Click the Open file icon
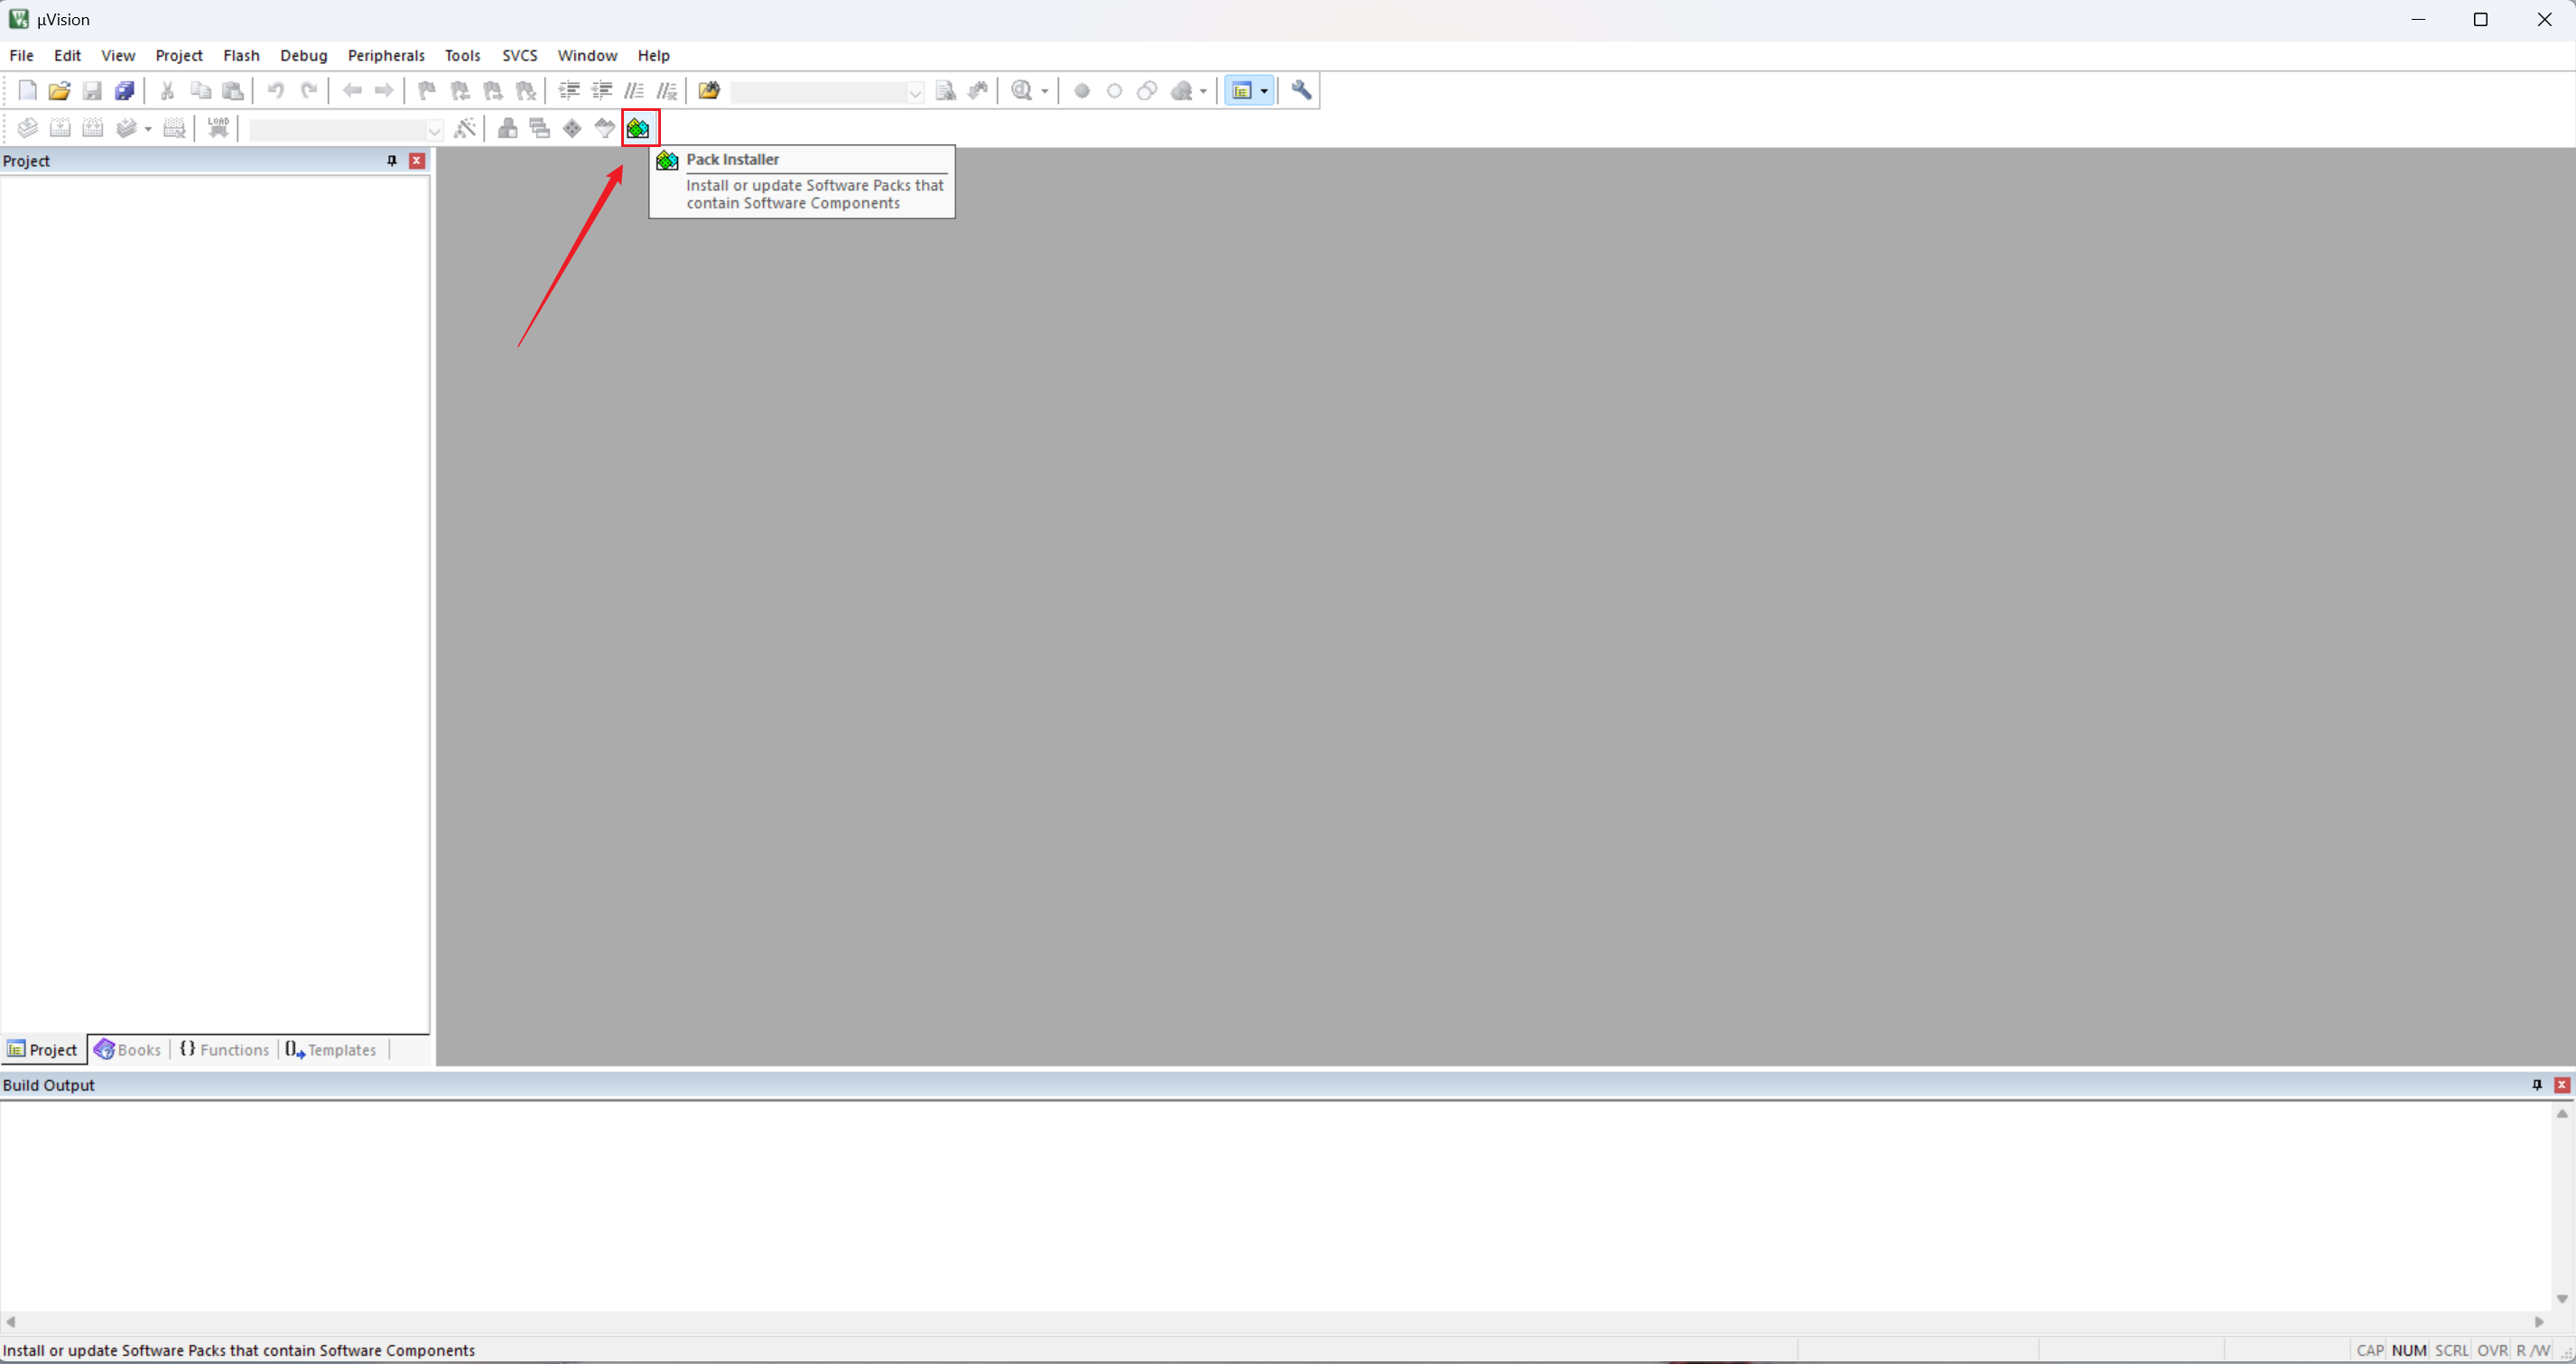2576x1364 pixels. pyautogui.click(x=59, y=91)
